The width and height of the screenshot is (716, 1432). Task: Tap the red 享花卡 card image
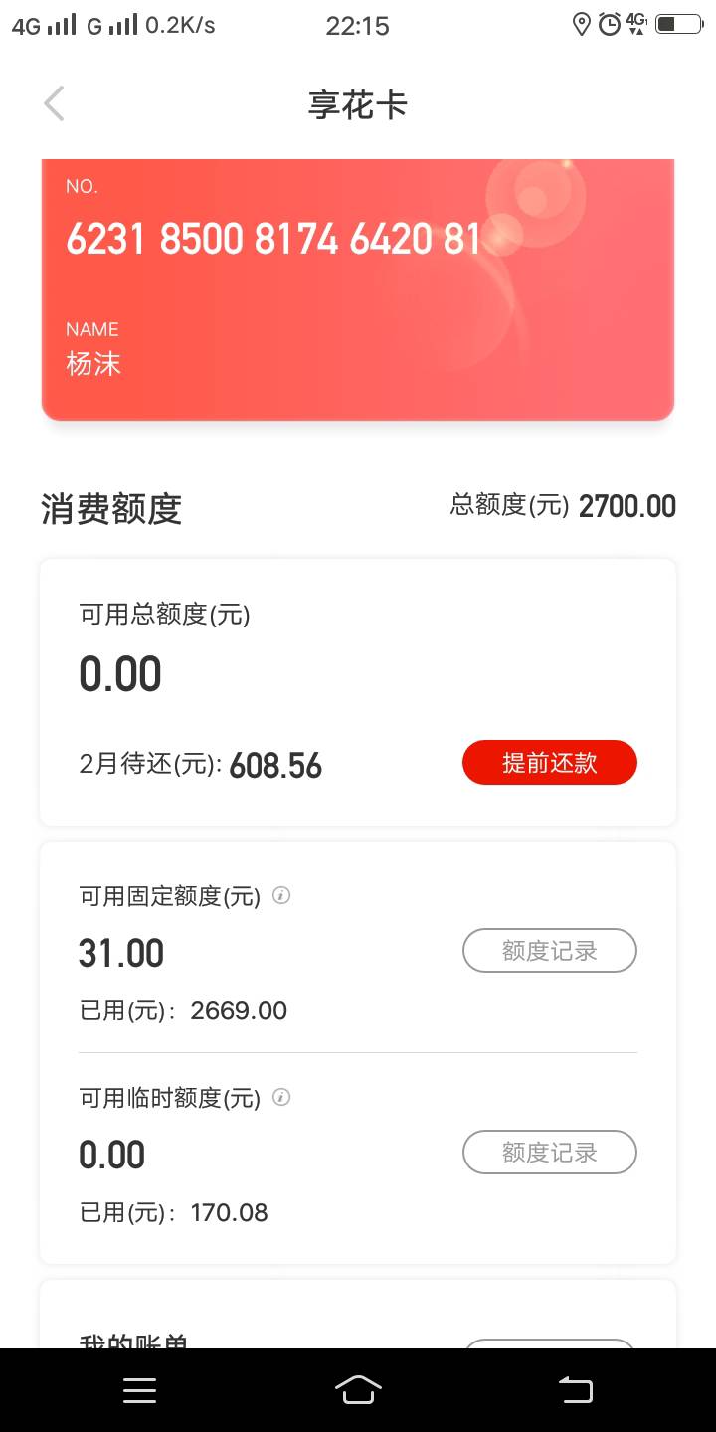pyautogui.click(x=358, y=289)
